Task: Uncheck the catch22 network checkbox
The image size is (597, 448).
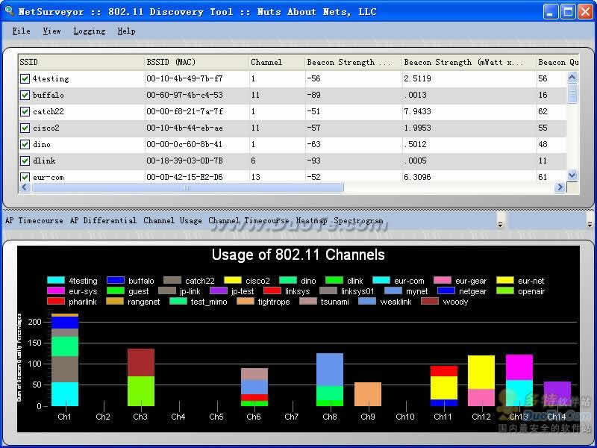Action: pyautogui.click(x=25, y=111)
